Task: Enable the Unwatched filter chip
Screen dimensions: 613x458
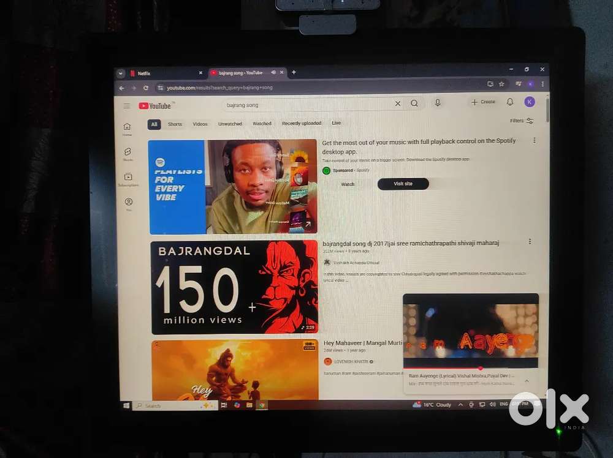Action: (x=230, y=123)
